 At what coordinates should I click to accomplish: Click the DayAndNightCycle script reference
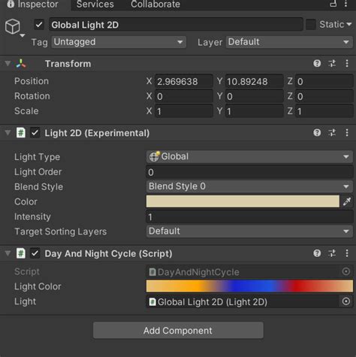click(243, 271)
